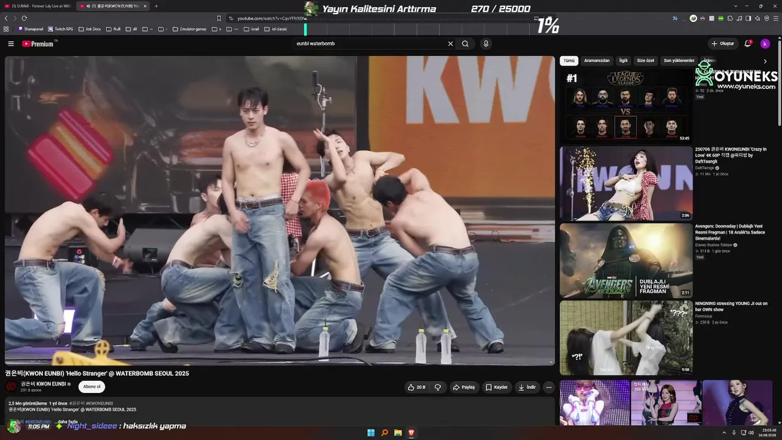This screenshot has height=440, width=782.
Task: Download the video with 'İndir'
Action: (x=527, y=387)
